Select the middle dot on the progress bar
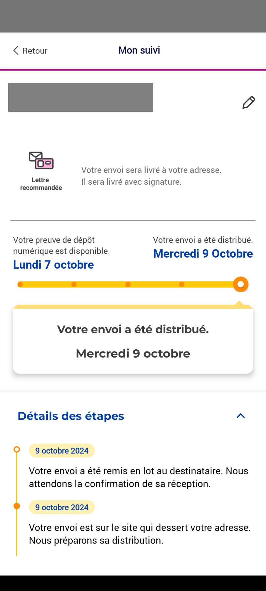The width and height of the screenshot is (266, 591). [128, 284]
